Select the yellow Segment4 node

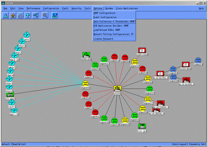click(134, 62)
